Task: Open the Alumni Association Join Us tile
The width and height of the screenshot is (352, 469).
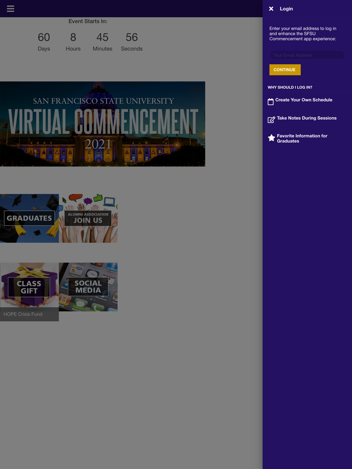Action: [88, 218]
